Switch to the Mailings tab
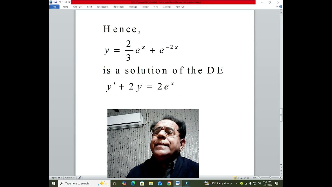 [x=133, y=7]
